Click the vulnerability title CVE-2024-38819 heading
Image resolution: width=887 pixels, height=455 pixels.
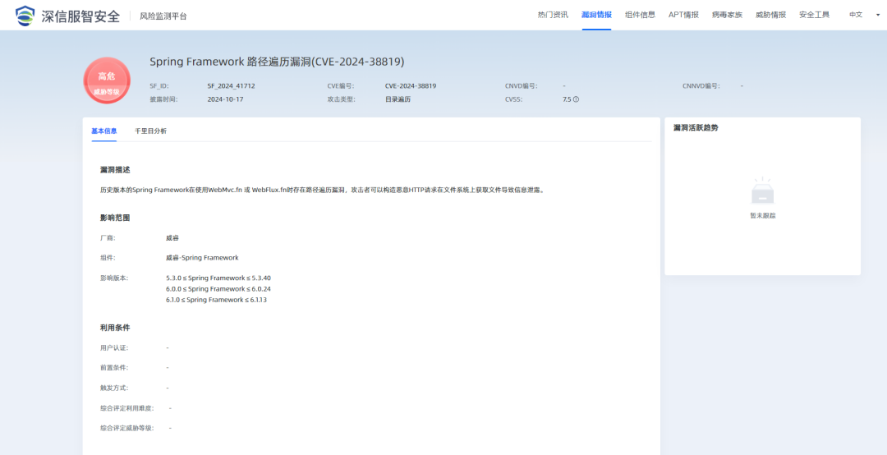(278, 62)
